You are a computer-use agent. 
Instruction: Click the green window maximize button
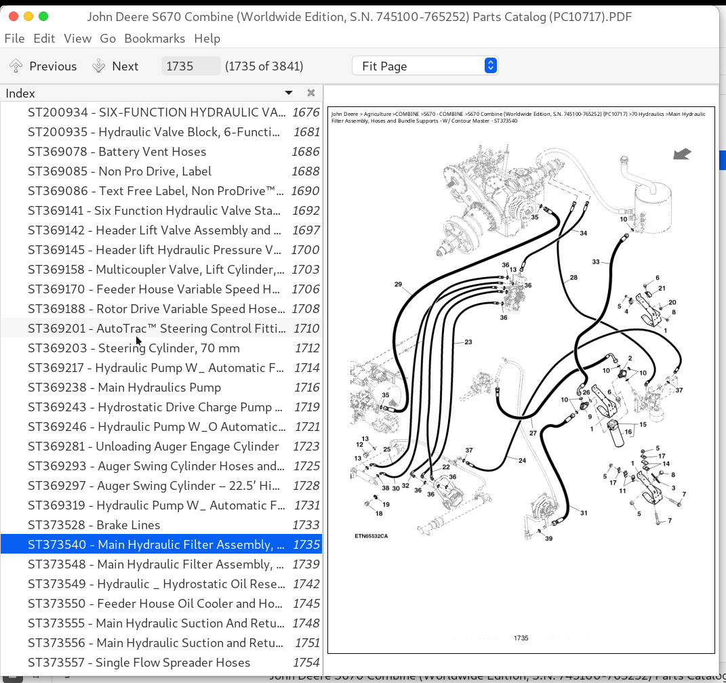43,16
